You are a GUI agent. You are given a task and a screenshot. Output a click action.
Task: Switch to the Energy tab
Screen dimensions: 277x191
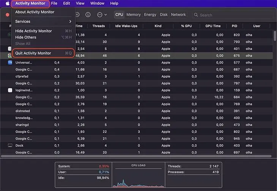(x=150, y=15)
